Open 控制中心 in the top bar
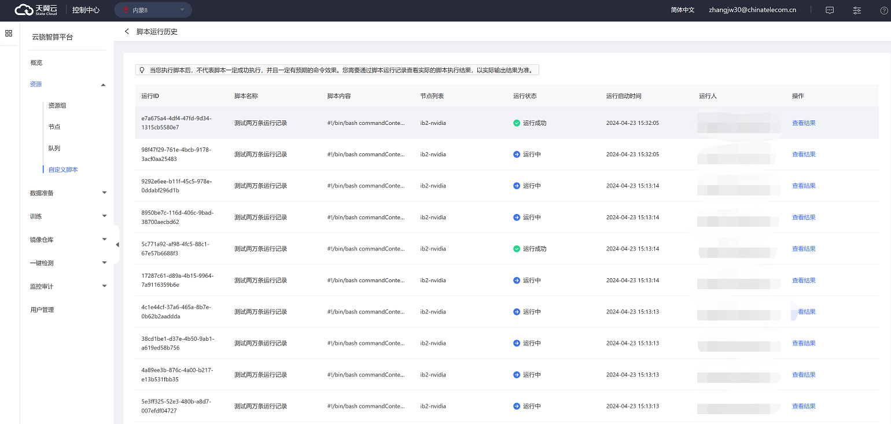The height and width of the screenshot is (424, 891). pyautogui.click(x=86, y=10)
